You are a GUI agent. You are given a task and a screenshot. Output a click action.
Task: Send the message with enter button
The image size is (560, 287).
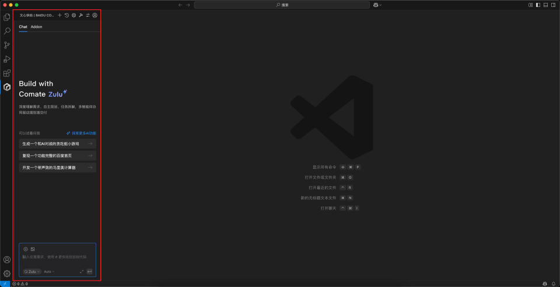click(90, 272)
